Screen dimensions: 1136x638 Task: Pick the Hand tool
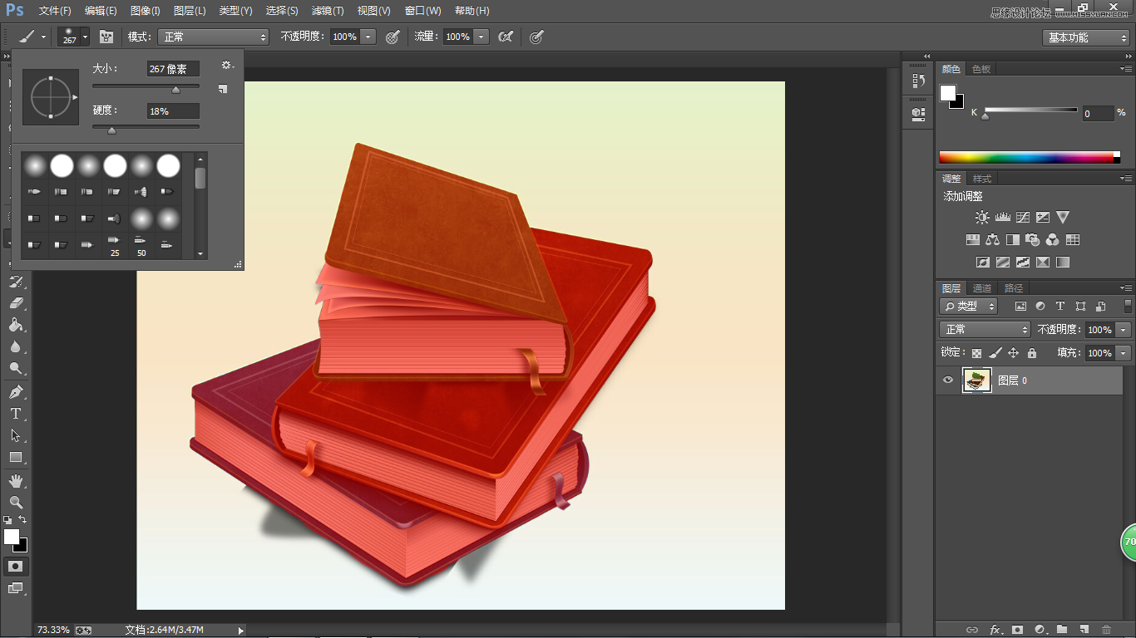pyautogui.click(x=16, y=481)
